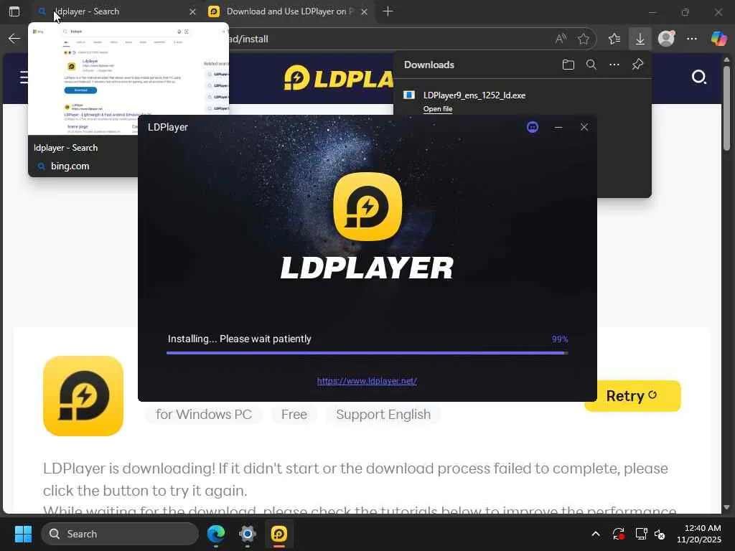Open the Favorites list icon
Image resolution: width=735 pixels, height=551 pixels.
[614, 39]
